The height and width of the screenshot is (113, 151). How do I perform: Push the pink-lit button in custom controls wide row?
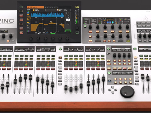[125, 68]
